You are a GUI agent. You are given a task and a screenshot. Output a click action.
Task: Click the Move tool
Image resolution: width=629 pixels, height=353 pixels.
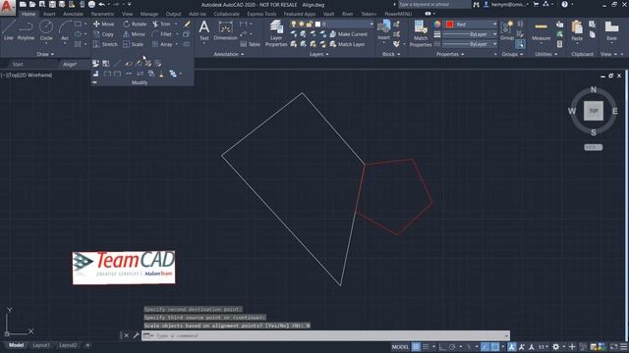pyautogui.click(x=103, y=24)
